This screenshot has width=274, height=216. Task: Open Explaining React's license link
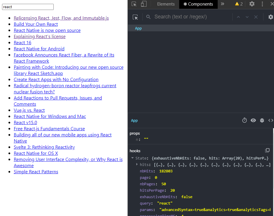tap(40, 37)
